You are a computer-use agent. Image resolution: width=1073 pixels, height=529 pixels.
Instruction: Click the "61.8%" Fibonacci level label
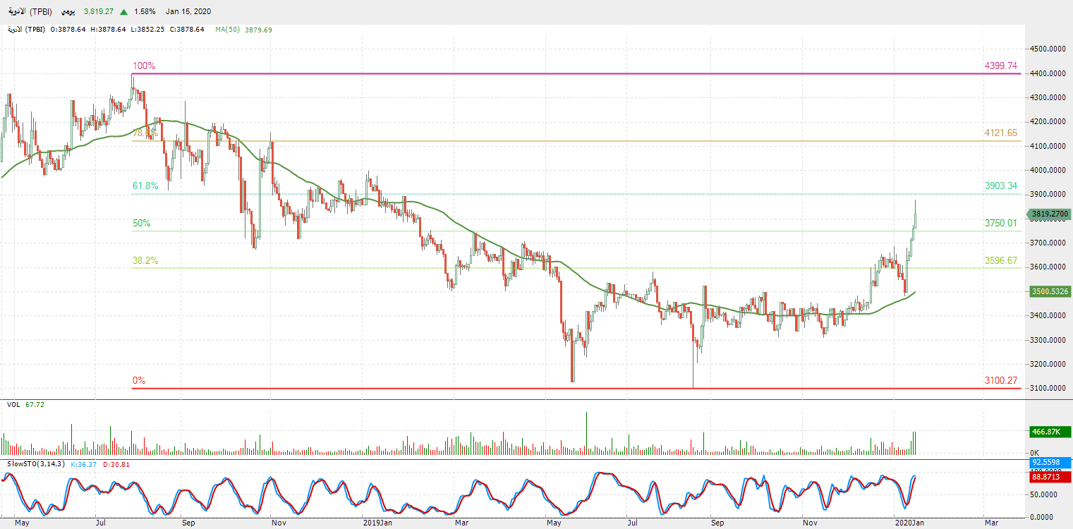(x=146, y=186)
